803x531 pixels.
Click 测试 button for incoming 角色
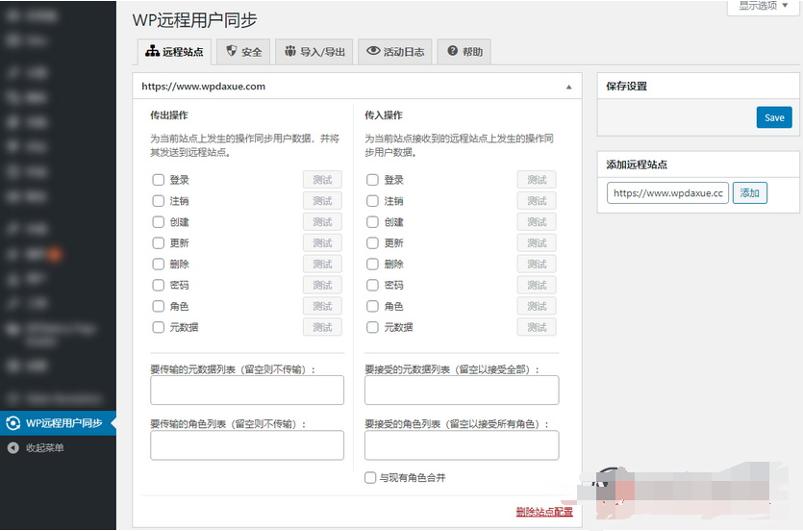[x=537, y=306]
